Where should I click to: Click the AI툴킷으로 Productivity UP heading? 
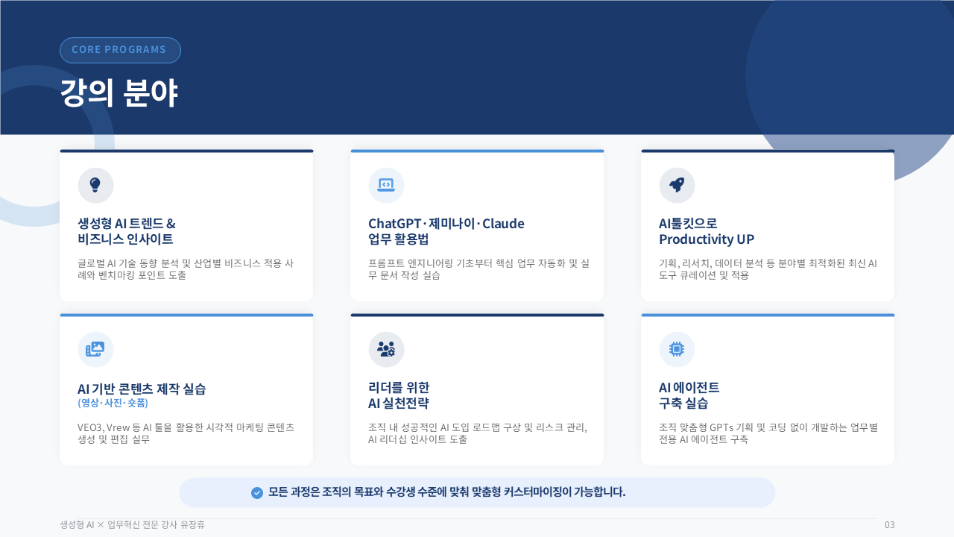click(706, 231)
